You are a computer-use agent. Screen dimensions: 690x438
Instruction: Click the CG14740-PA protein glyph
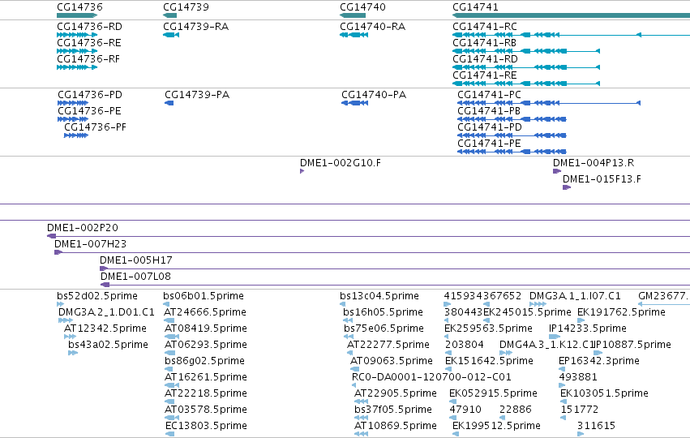pos(354,103)
